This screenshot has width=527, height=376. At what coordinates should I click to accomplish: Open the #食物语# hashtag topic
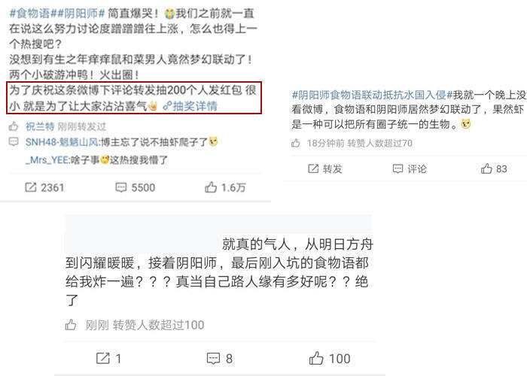click(29, 14)
